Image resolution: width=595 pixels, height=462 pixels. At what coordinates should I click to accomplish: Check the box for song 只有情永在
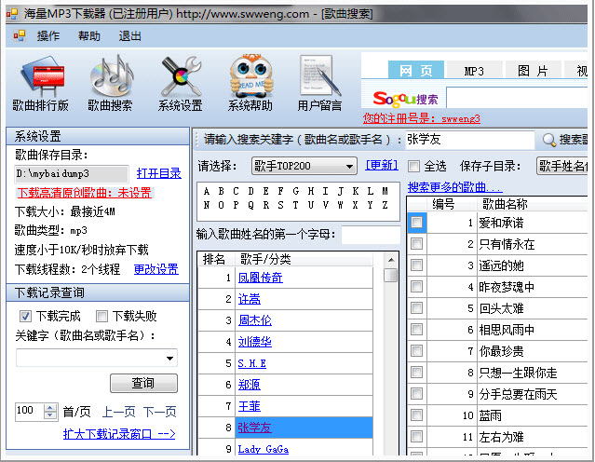416,244
